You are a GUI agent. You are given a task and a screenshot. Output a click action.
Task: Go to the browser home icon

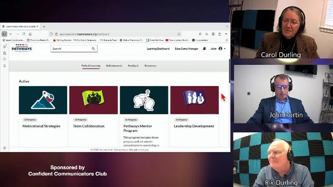click(31, 34)
